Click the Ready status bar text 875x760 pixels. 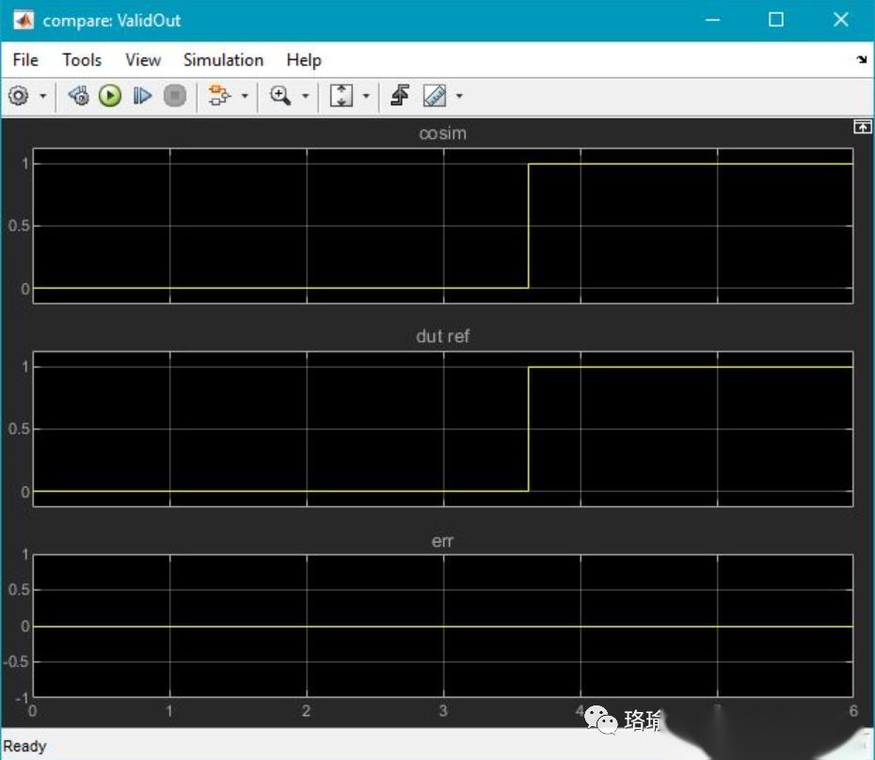click(24, 745)
